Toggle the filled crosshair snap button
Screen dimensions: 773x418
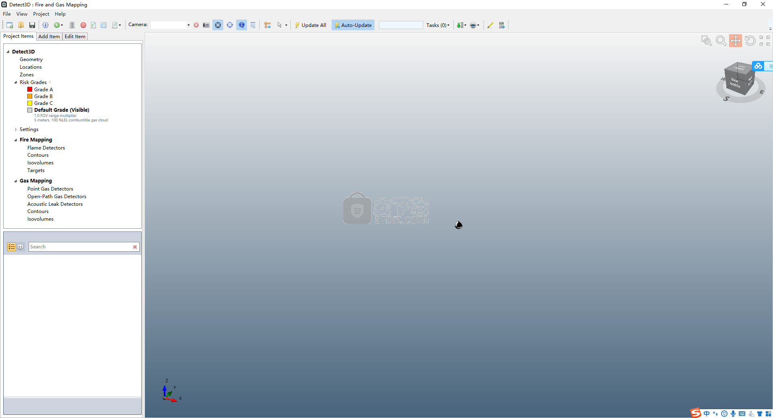(218, 25)
